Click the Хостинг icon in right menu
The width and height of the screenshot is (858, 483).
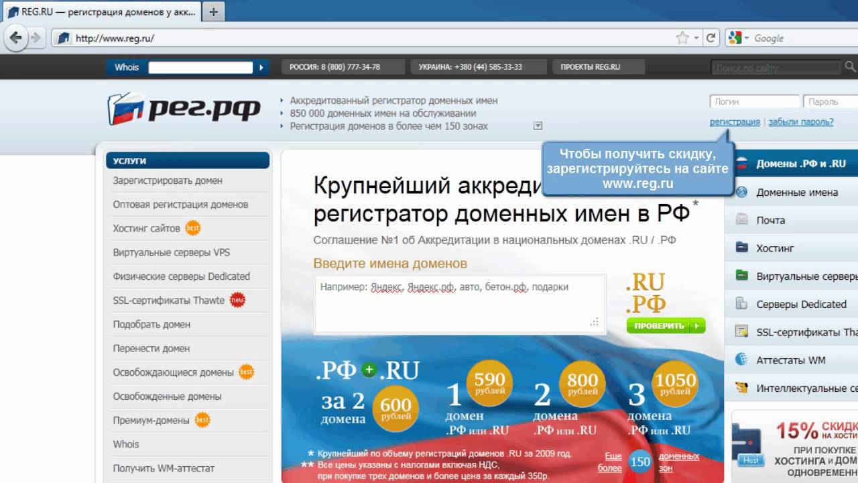(741, 248)
